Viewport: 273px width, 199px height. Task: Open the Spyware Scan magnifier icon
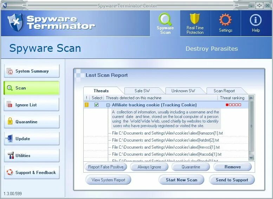(x=165, y=19)
